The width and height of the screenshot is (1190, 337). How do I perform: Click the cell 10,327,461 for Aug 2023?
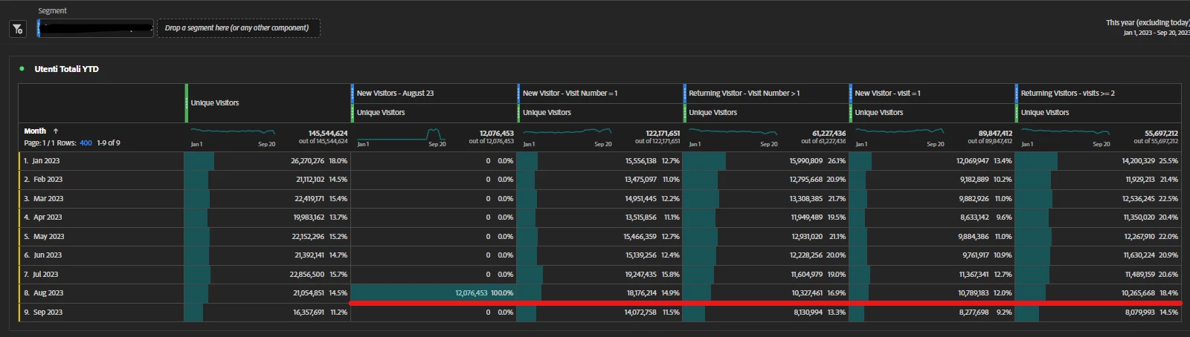click(765, 293)
